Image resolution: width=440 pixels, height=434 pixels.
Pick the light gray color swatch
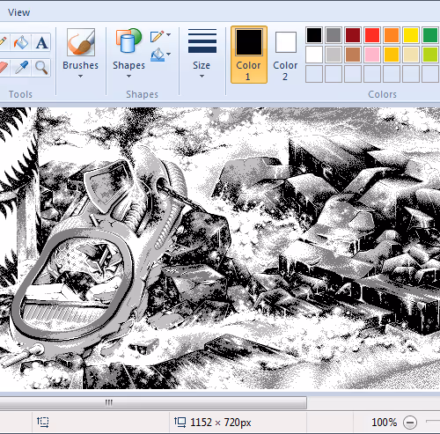(334, 55)
